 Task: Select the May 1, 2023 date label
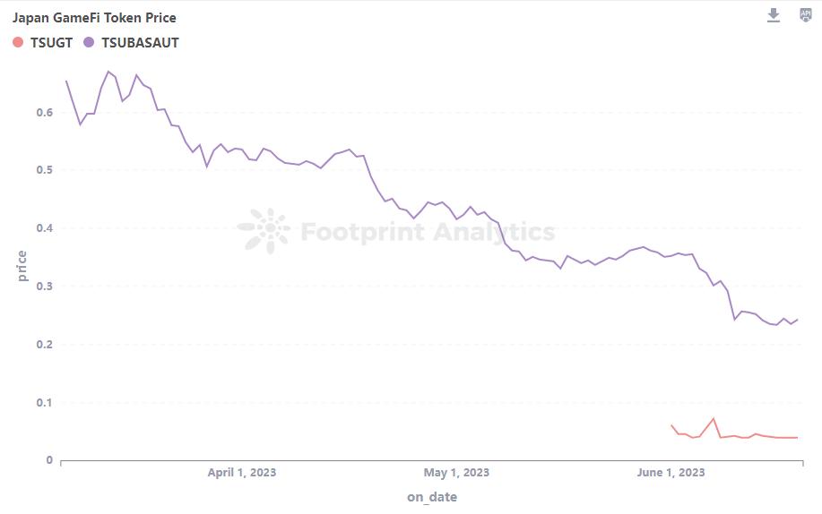point(456,472)
